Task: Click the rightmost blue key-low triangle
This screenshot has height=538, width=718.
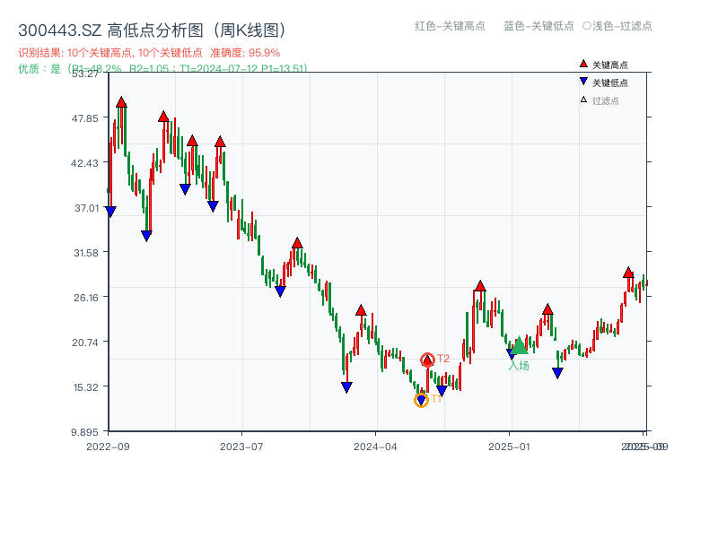Action: [x=556, y=372]
